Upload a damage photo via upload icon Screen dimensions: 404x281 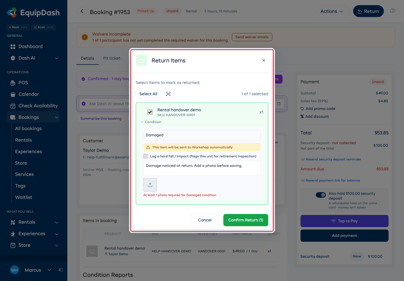150,185
